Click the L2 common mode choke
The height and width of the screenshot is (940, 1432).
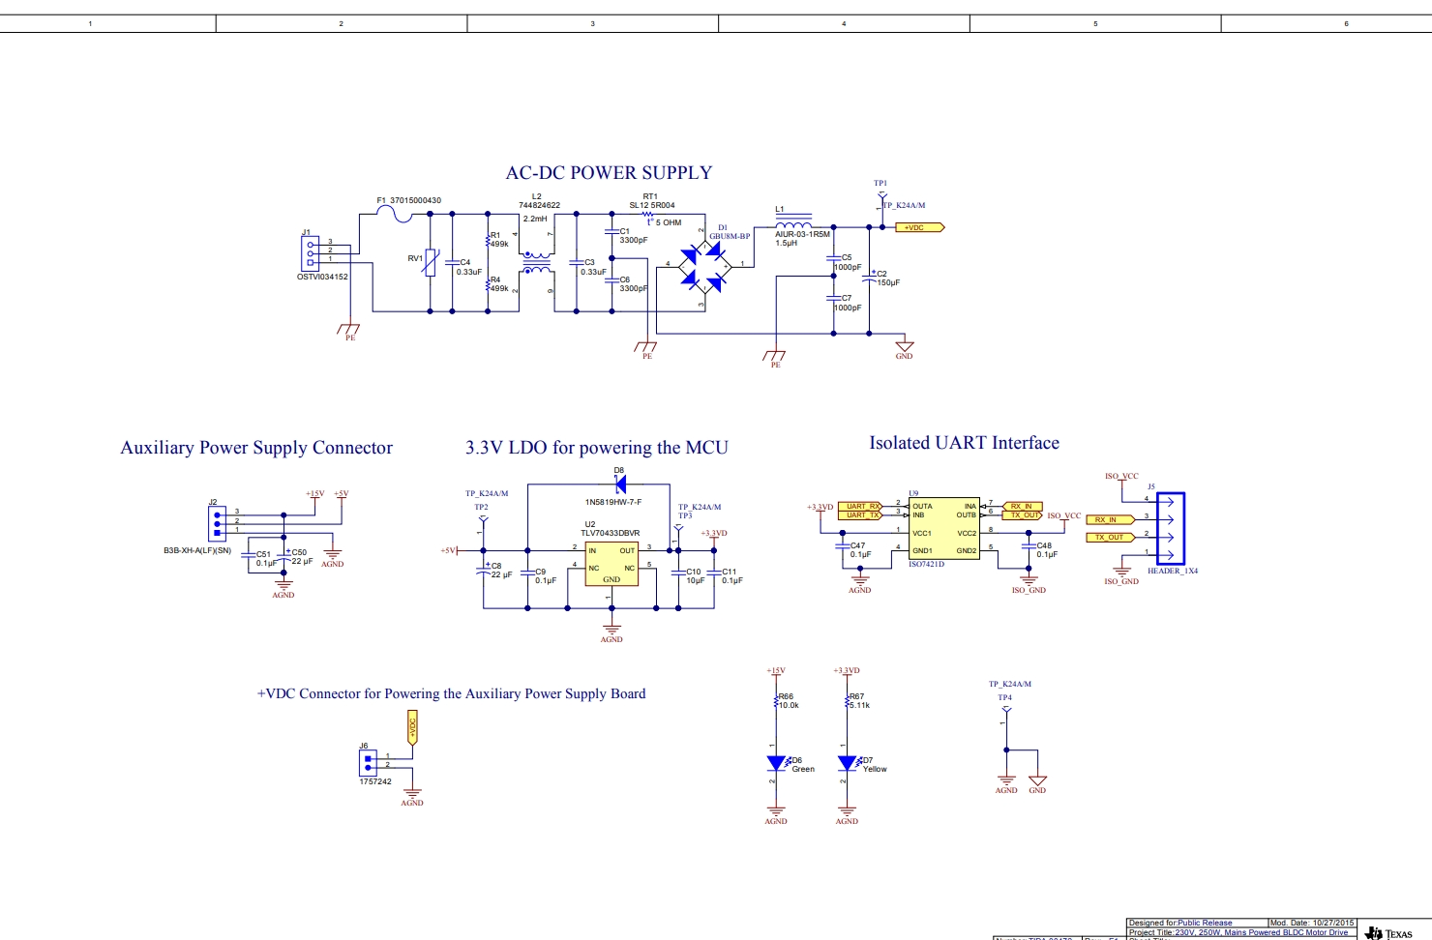coord(537,263)
